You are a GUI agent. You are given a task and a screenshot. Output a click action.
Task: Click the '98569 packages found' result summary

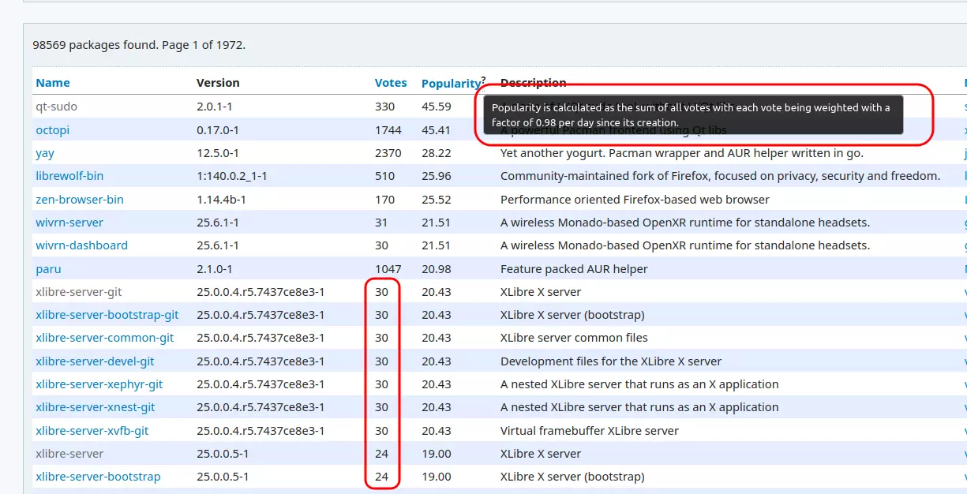[x=139, y=45]
